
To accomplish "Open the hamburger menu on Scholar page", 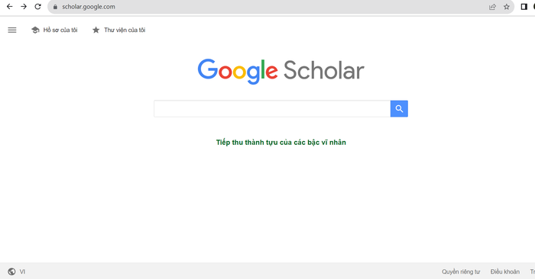I will pos(12,30).
